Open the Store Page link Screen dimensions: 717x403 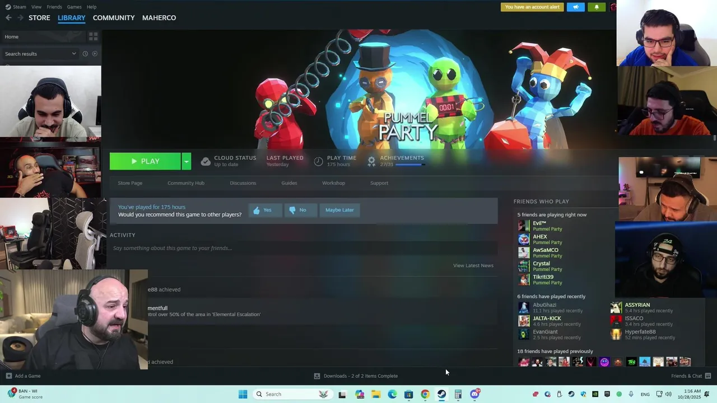(130, 183)
